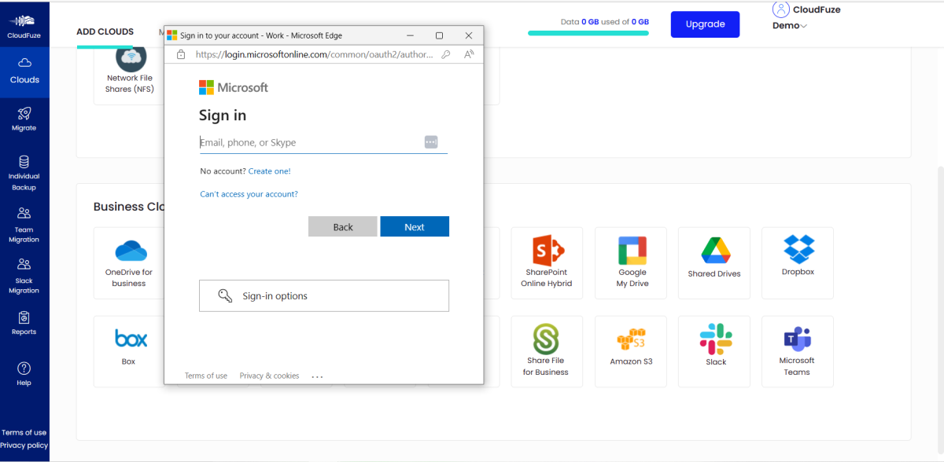This screenshot has height=462, width=944.
Task: Expand the Demo account dropdown
Action: point(788,25)
